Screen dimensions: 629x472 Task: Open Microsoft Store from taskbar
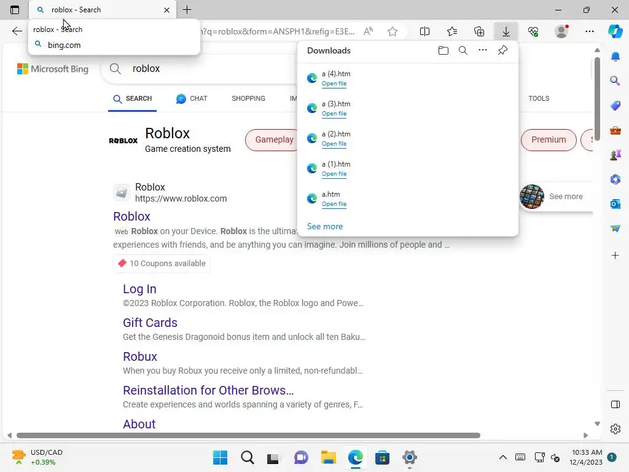pos(382,457)
